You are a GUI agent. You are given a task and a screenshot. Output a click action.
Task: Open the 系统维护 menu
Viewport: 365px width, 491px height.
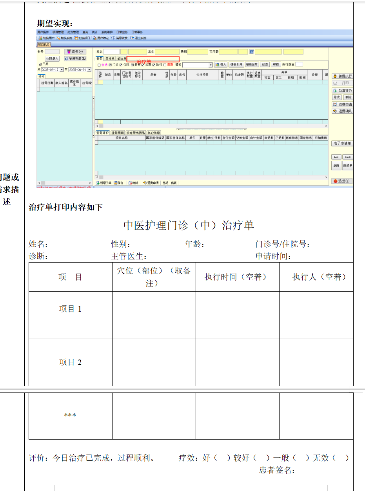click(x=107, y=32)
